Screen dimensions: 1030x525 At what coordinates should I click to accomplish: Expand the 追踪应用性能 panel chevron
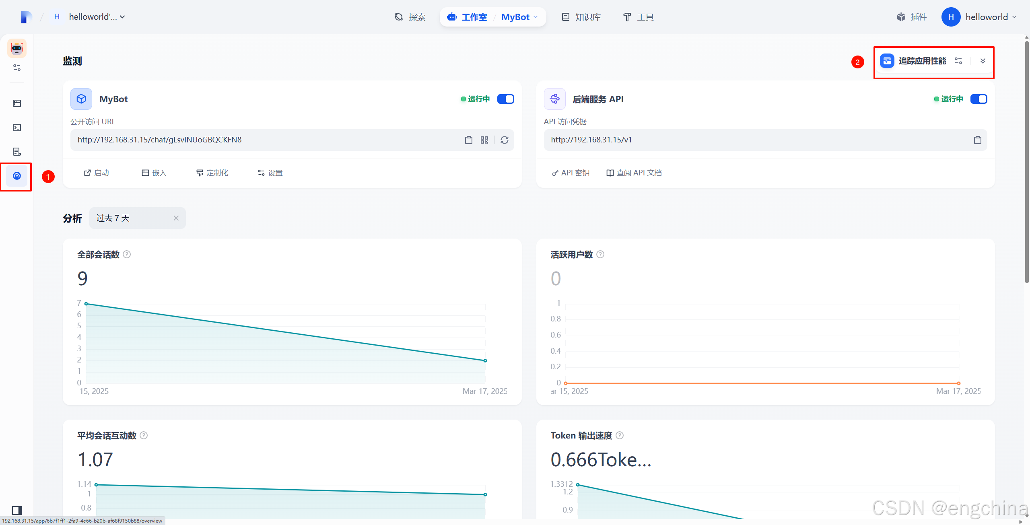pyautogui.click(x=983, y=61)
